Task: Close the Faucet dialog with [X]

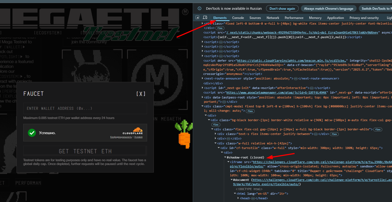Action: (141, 94)
